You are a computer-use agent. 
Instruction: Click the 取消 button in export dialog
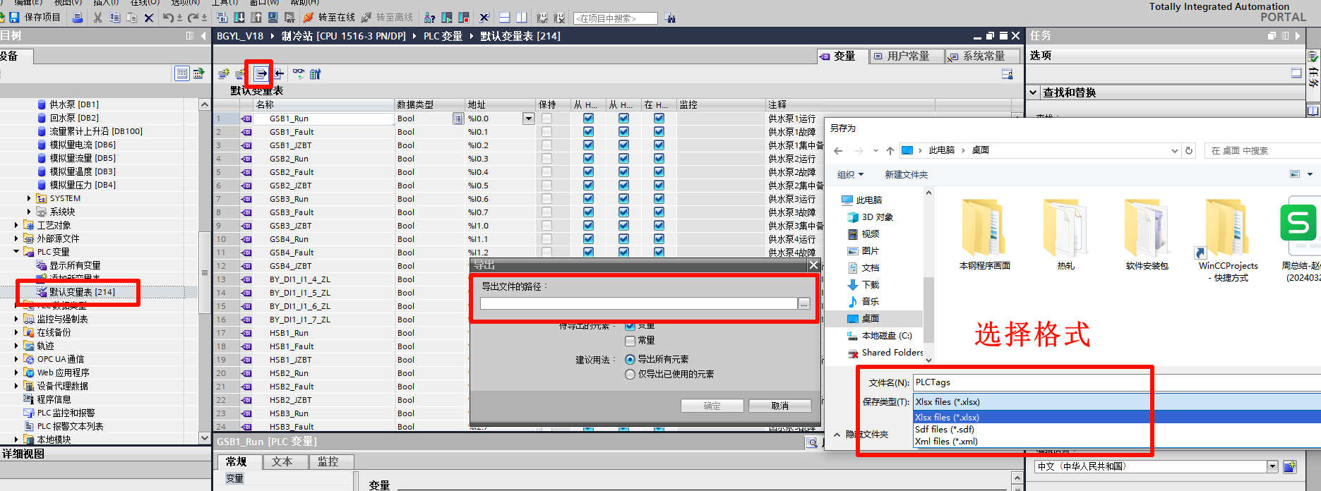click(779, 406)
